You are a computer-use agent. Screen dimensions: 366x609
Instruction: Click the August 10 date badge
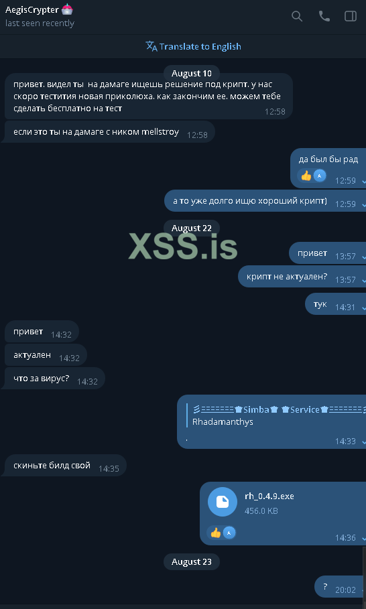click(x=192, y=74)
